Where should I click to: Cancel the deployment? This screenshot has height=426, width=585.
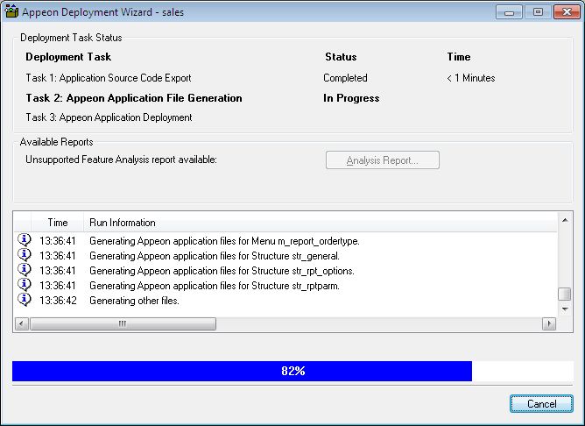coord(541,403)
